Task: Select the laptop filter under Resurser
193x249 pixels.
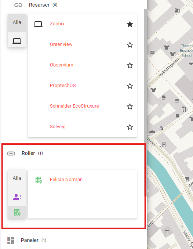Action: pos(17,41)
